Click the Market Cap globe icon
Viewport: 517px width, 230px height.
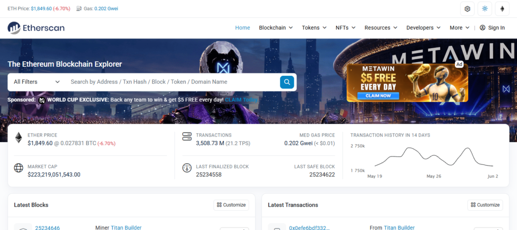coord(19,168)
